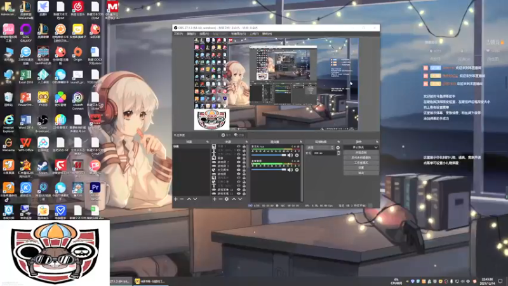The width and height of the screenshot is (508, 286).
Task: Open GOG GALAXY desktop shortcut
Action: [x=25, y=33]
